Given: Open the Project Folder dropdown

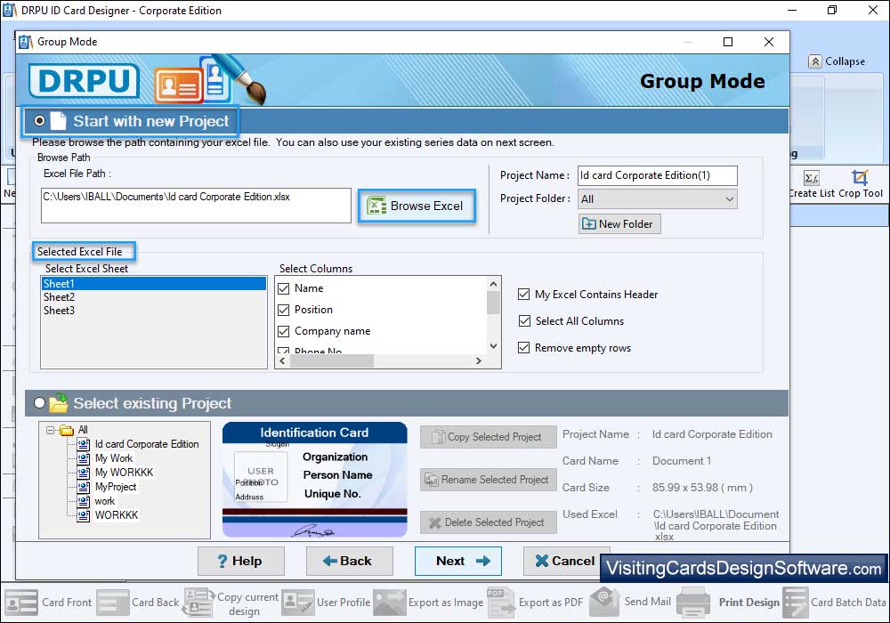Looking at the screenshot, I should (x=658, y=199).
